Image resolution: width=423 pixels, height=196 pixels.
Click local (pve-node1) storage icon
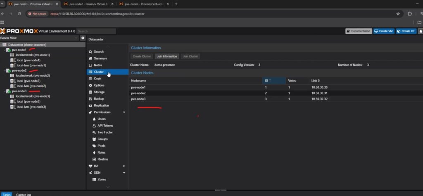12,60
